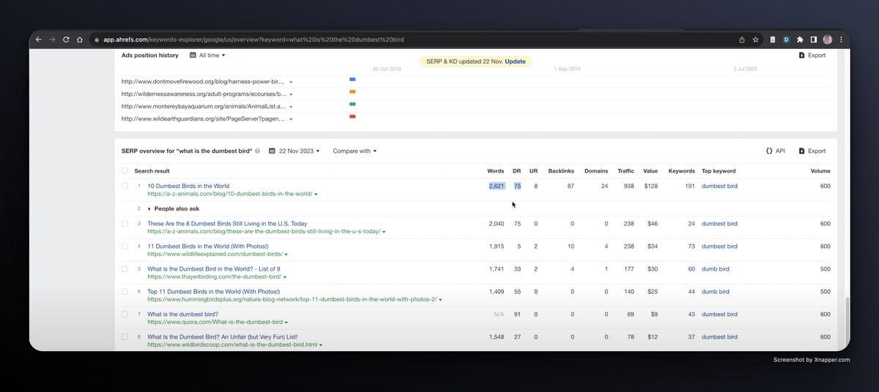Click the calendar icon next to All time

[193, 55]
